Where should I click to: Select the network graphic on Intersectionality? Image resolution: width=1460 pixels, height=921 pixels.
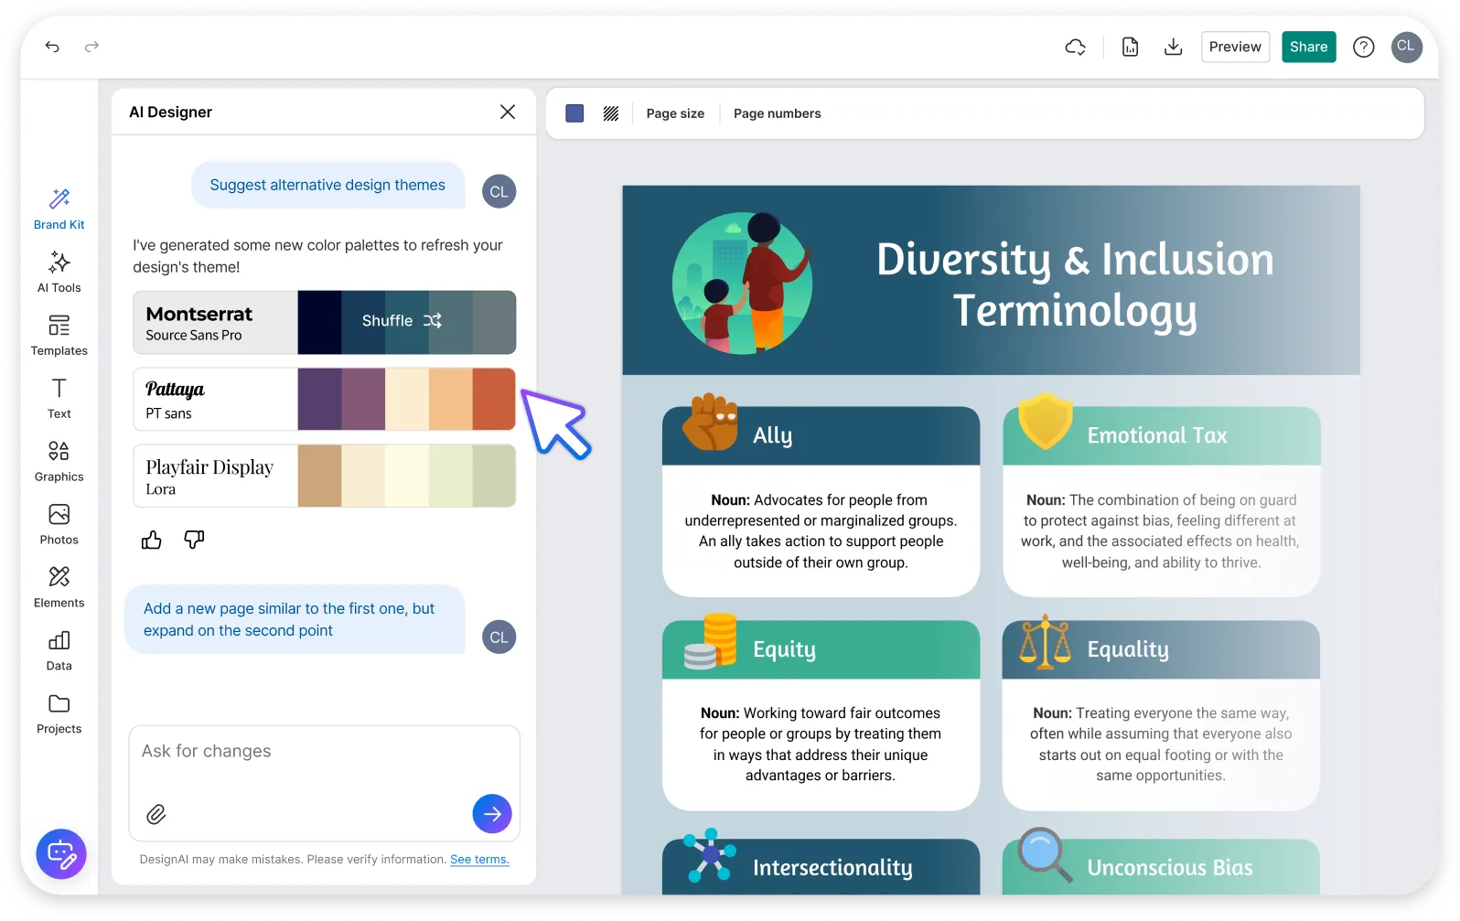tap(711, 855)
